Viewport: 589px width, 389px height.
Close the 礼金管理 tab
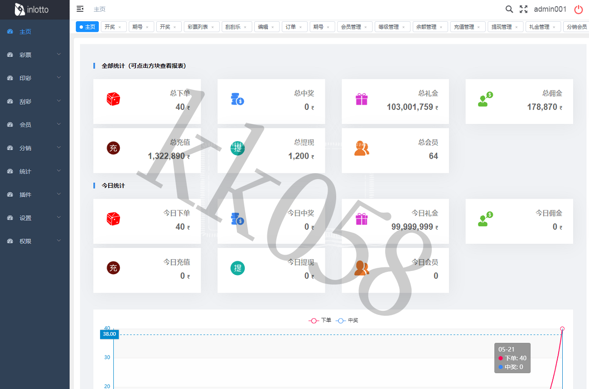(554, 27)
